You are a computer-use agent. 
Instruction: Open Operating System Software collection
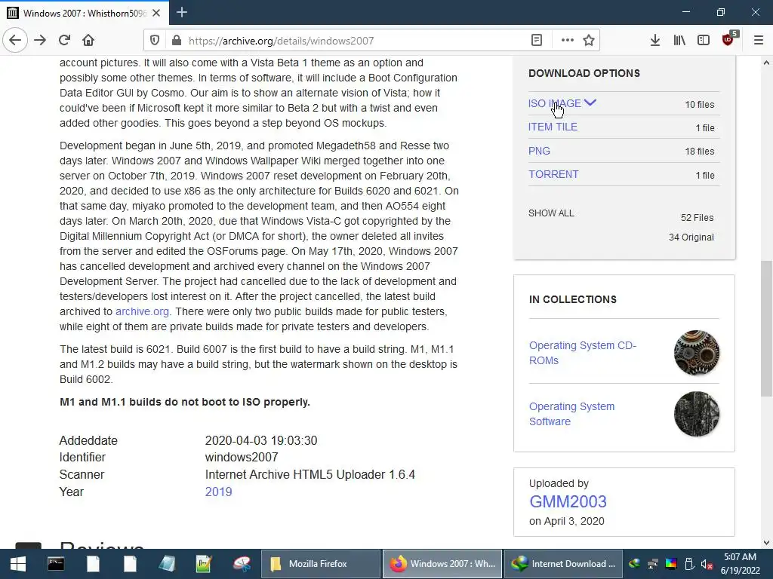(572, 414)
